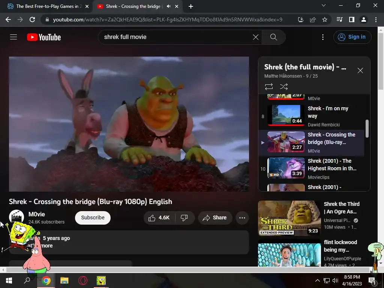This screenshot has height=288, width=384.
Task: Click the address bar URL
Action: click(x=168, y=19)
